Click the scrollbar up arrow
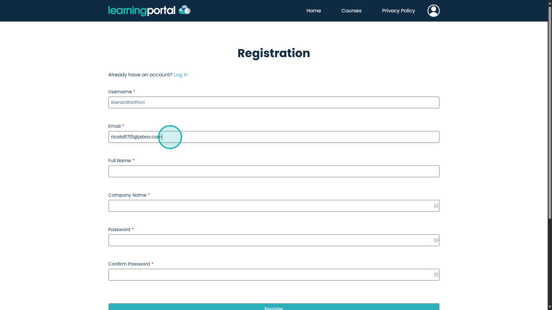552x310 pixels. [550, 3]
